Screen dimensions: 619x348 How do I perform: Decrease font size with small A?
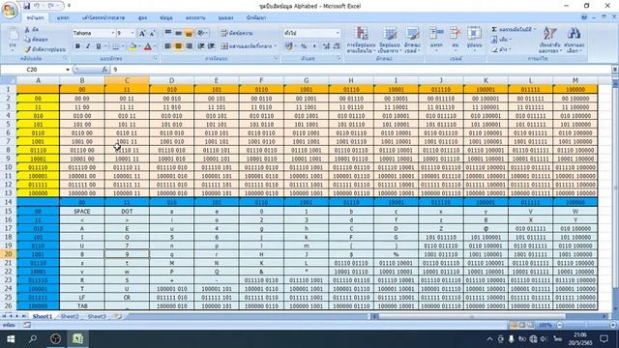[153, 33]
